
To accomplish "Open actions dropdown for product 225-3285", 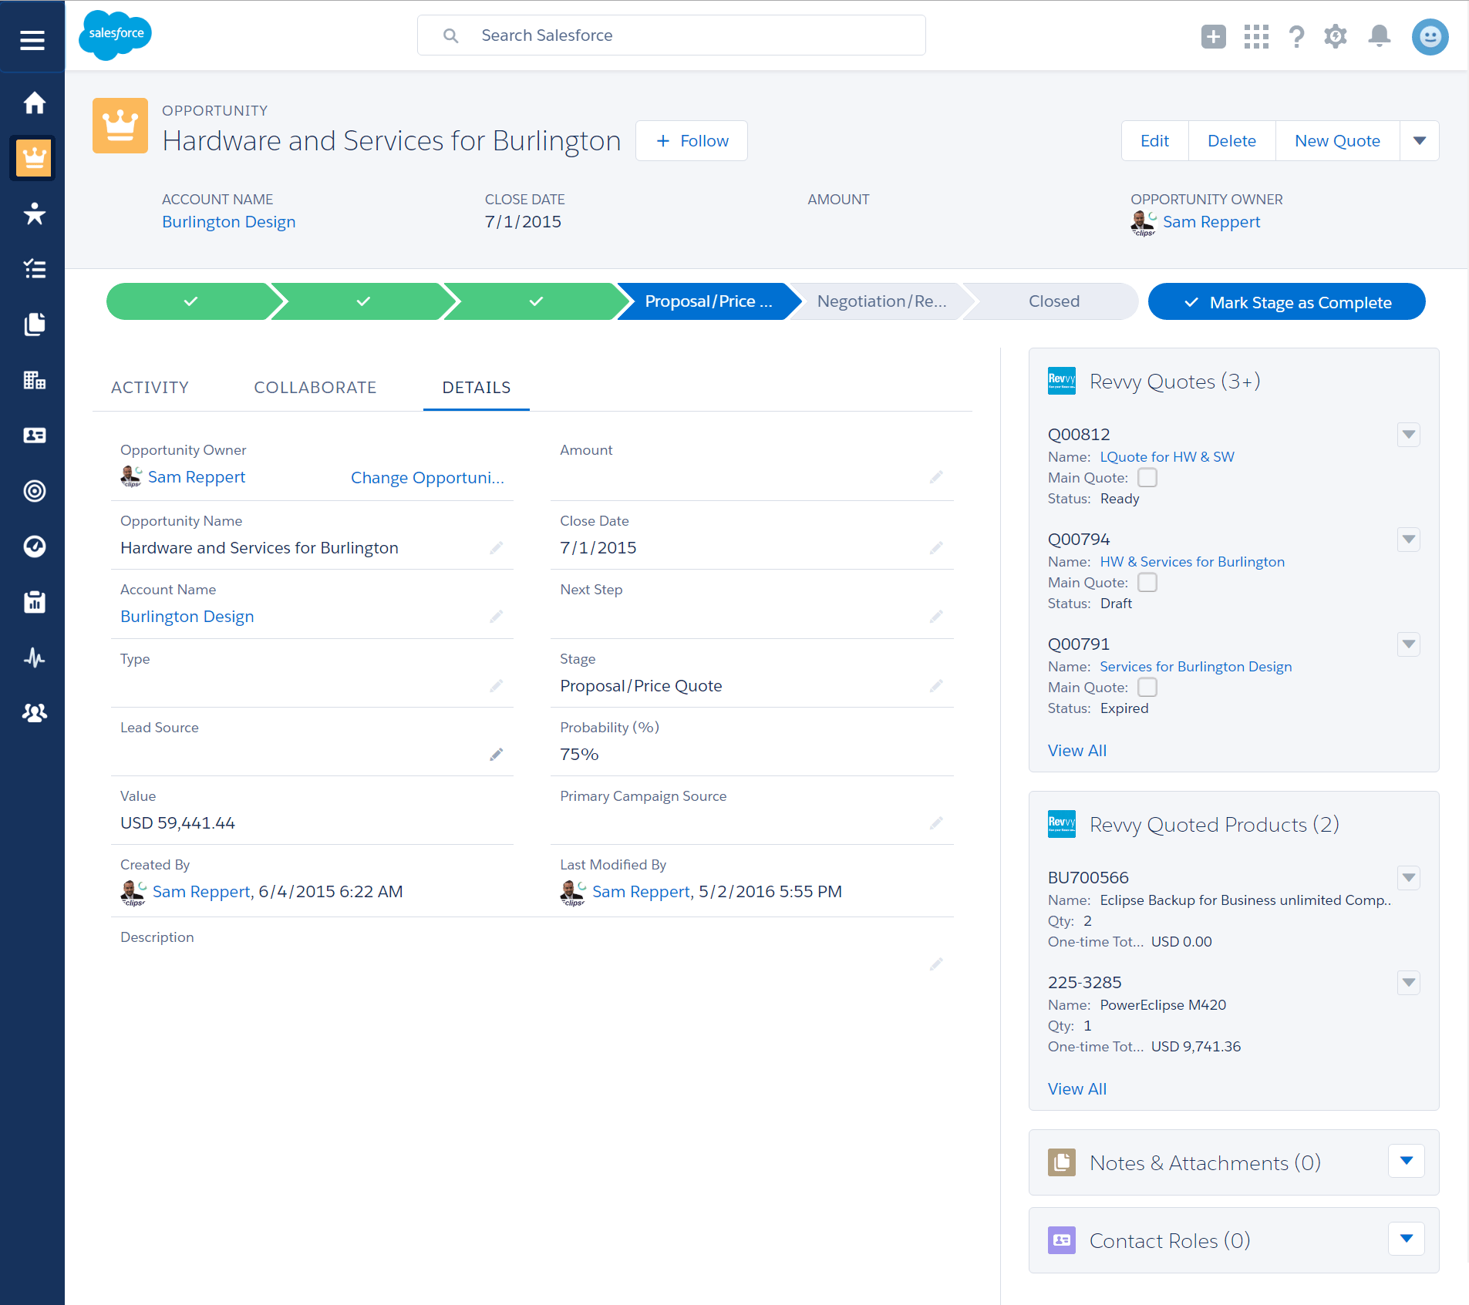I will (x=1409, y=983).
